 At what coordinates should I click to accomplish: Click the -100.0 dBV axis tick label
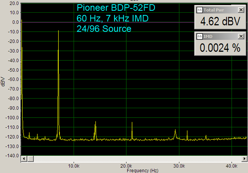12,118
